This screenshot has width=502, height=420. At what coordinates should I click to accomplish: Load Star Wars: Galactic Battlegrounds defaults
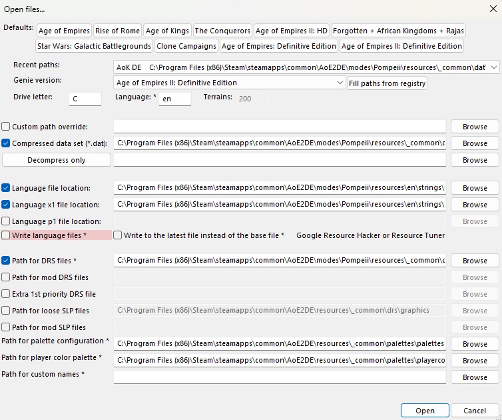(94, 46)
